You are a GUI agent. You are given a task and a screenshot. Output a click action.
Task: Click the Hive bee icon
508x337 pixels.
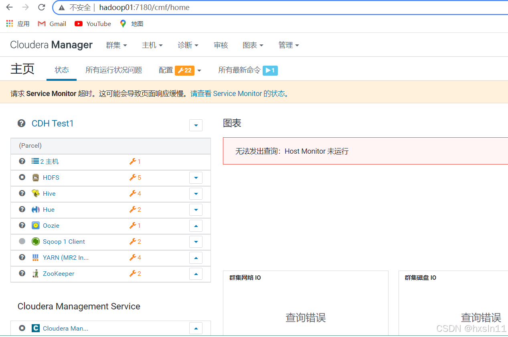(x=36, y=193)
